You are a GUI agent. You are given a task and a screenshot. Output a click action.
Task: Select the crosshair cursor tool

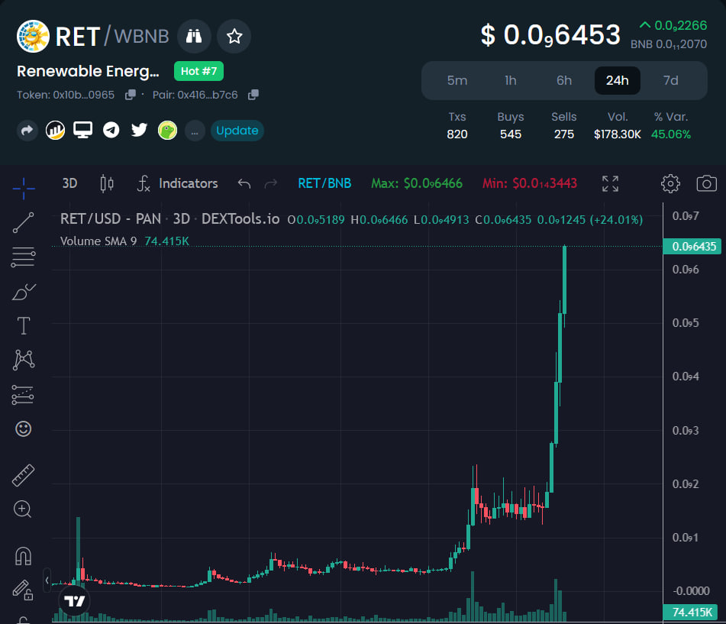pyautogui.click(x=23, y=188)
